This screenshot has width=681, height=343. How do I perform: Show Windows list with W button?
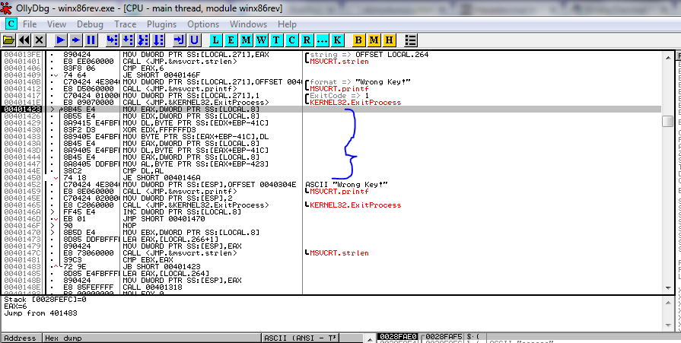click(262, 40)
